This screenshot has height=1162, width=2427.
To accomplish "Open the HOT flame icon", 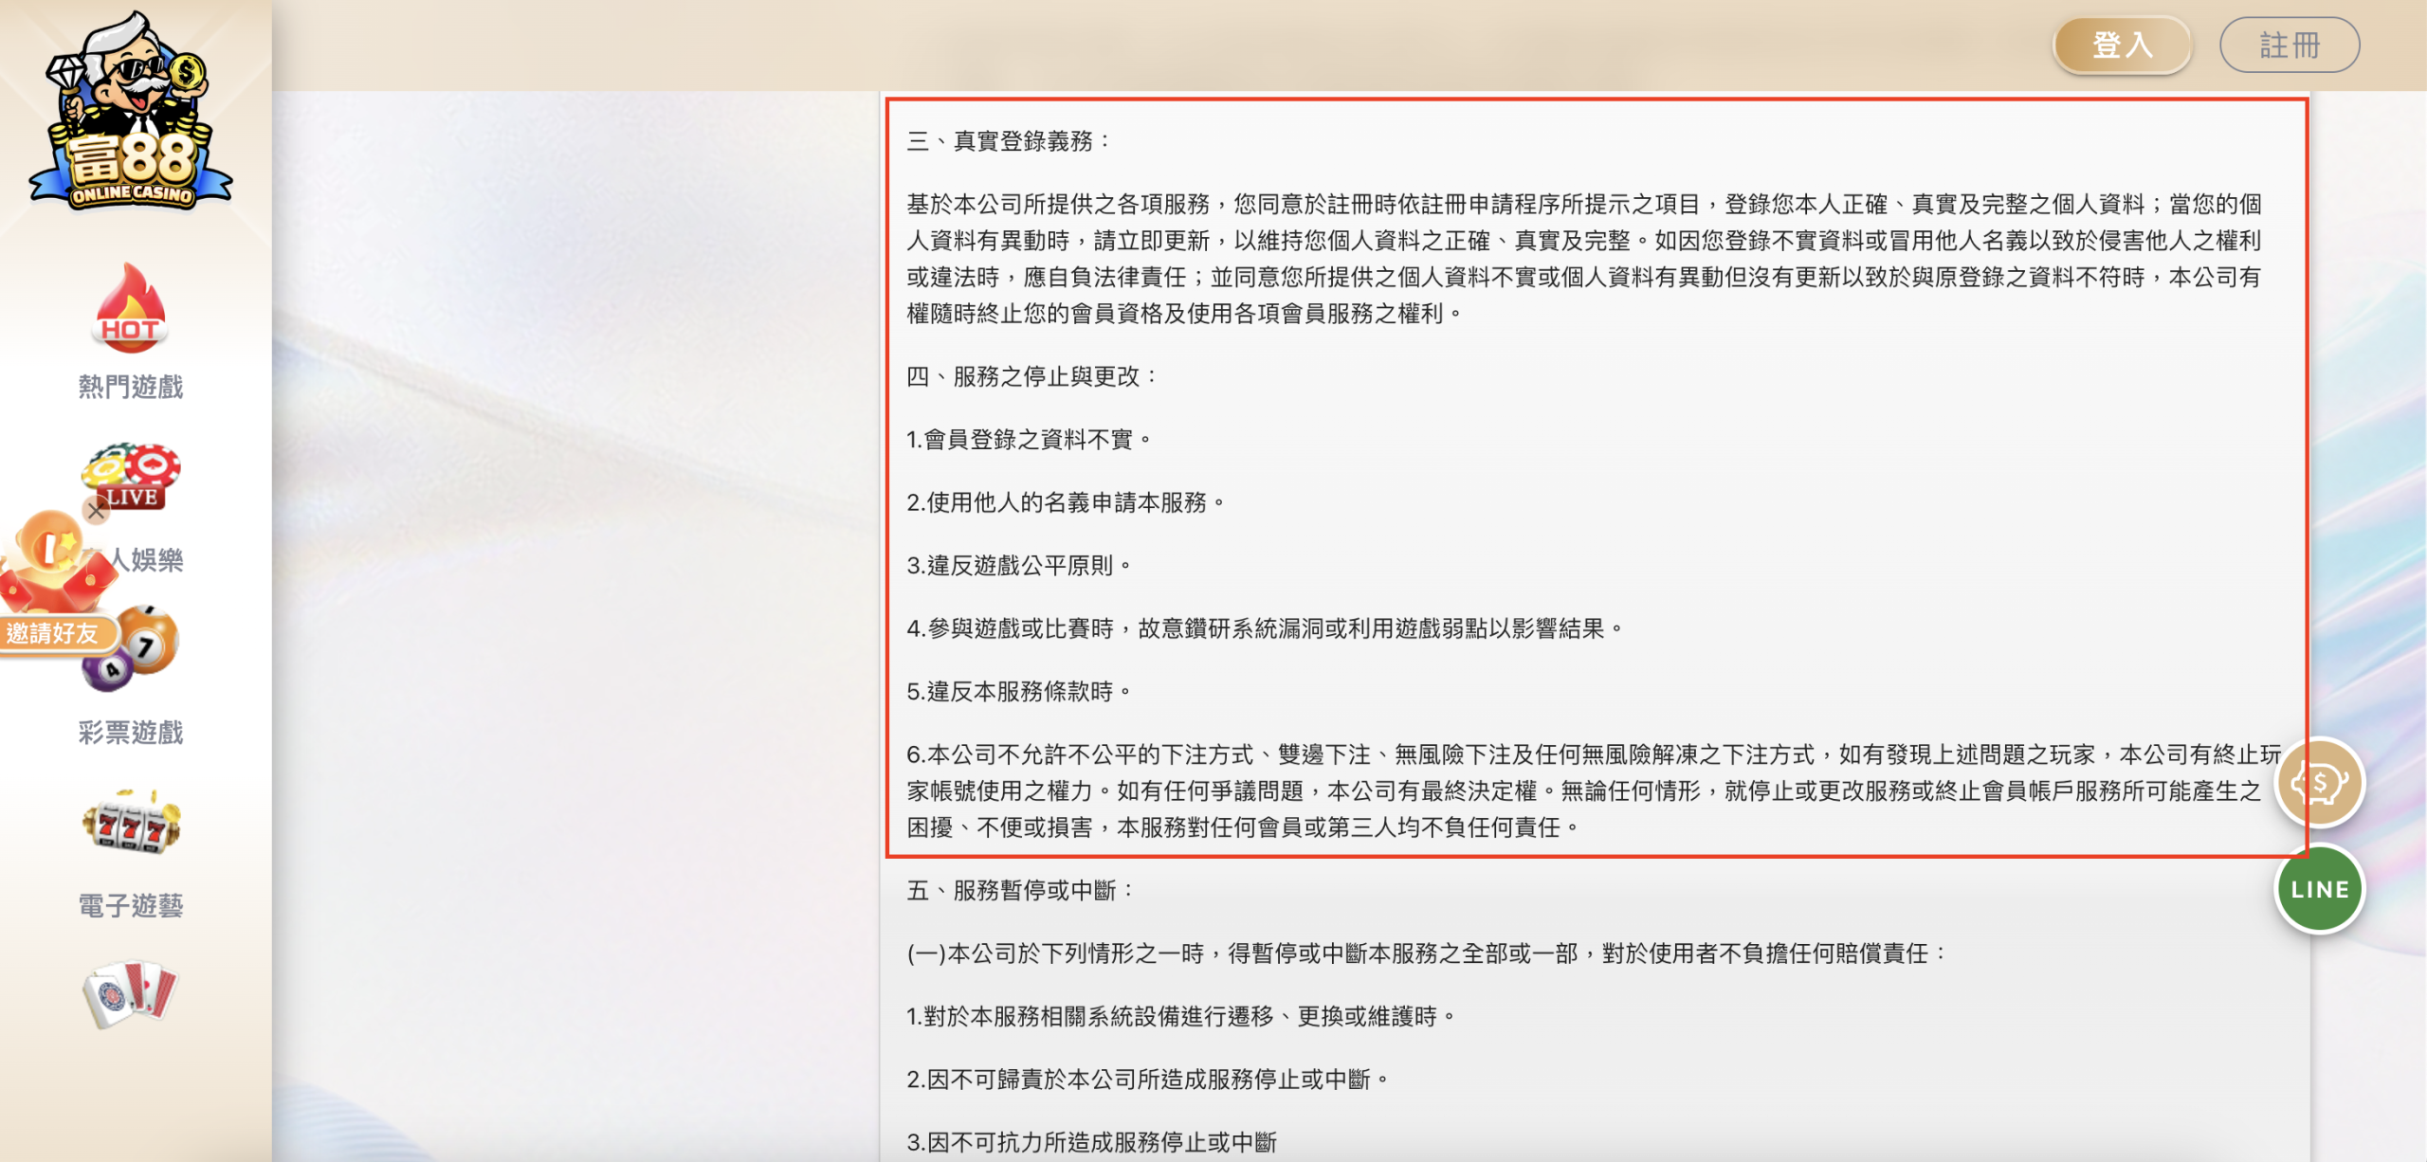I will 131,309.
